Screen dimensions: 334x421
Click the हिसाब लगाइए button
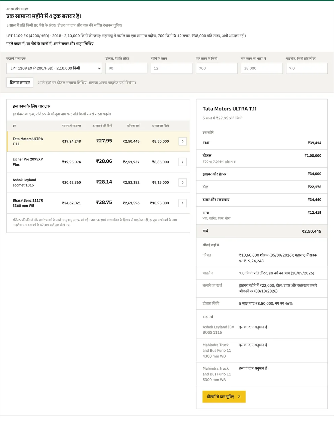(x=20, y=83)
